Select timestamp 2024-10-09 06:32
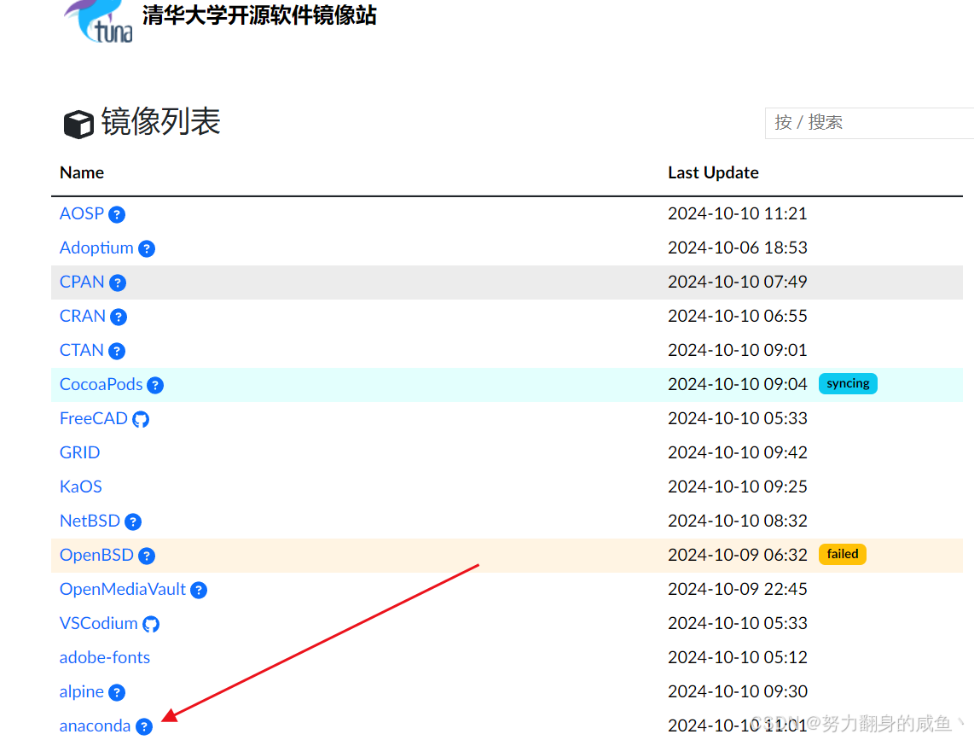This screenshot has height=740, width=974. [738, 555]
